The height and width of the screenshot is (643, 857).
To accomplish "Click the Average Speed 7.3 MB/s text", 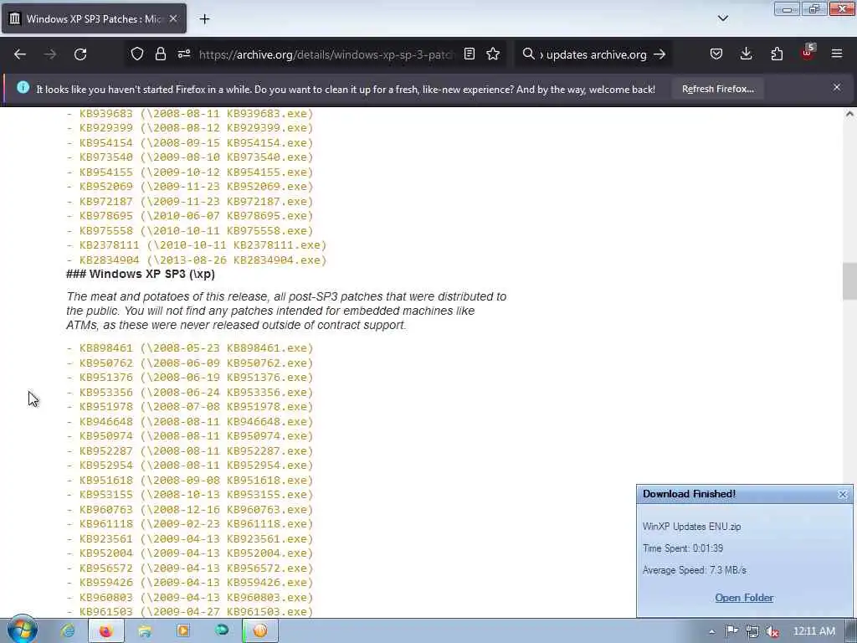I will pyautogui.click(x=694, y=569).
